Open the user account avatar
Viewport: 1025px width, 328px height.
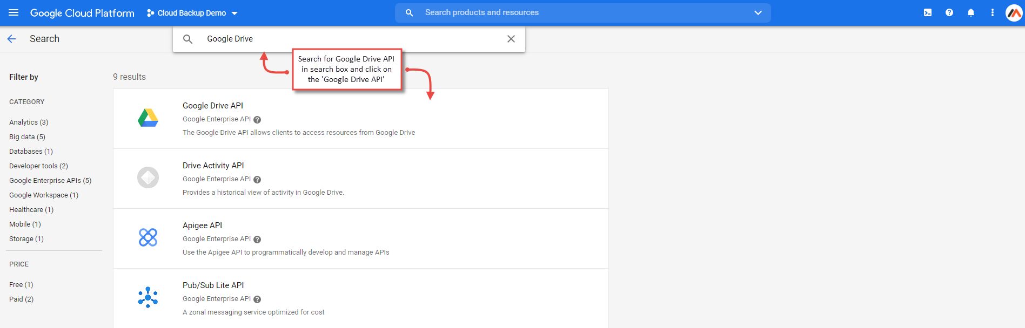tap(1014, 12)
